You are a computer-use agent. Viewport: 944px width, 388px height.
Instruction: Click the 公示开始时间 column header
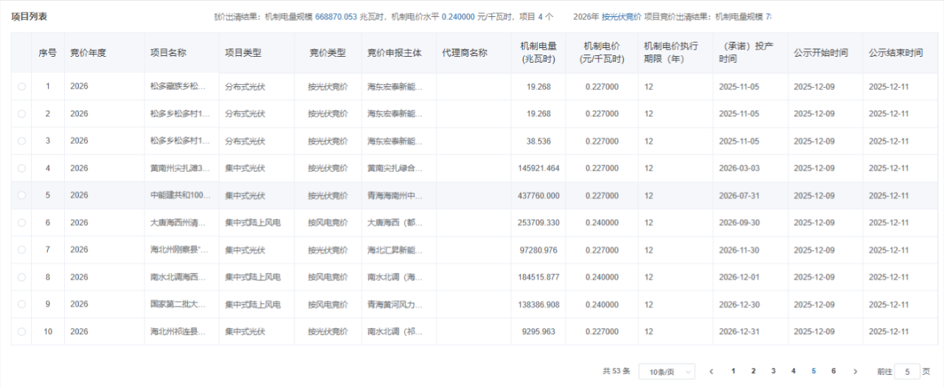(x=820, y=53)
